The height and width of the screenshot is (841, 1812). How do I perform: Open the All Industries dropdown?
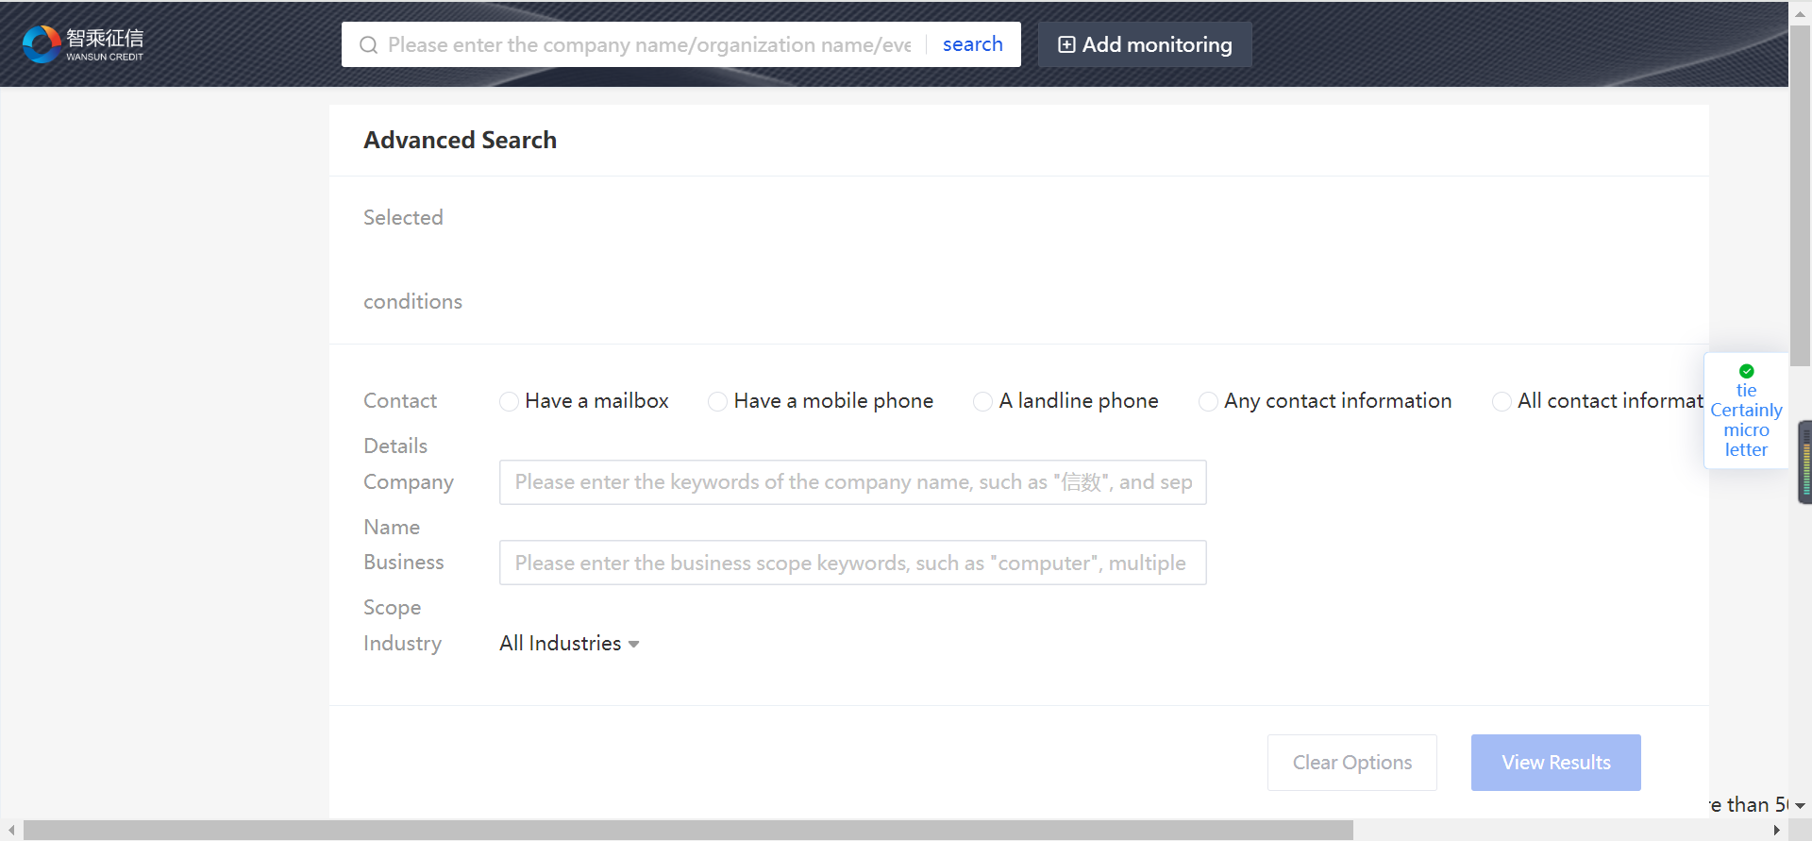click(x=569, y=644)
